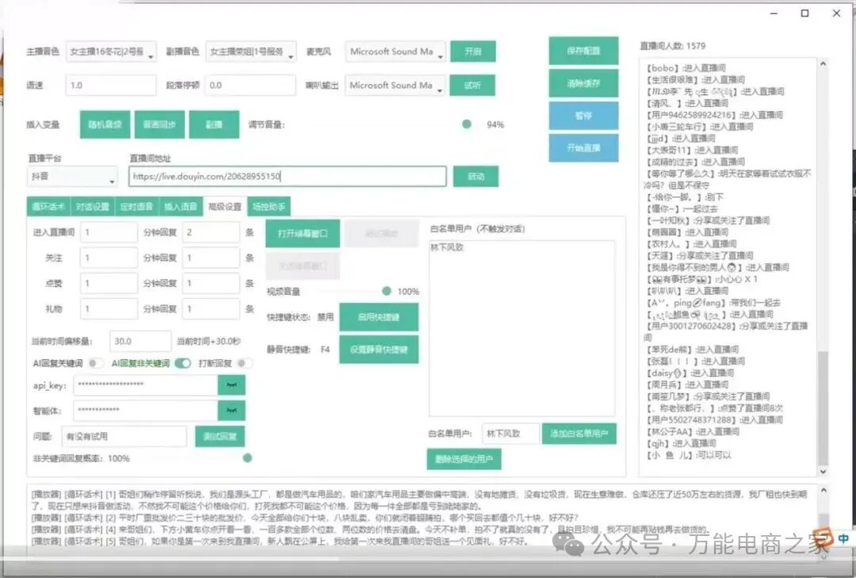
Task: Expand the 麦克风 device dropdown
Action: click(396, 52)
